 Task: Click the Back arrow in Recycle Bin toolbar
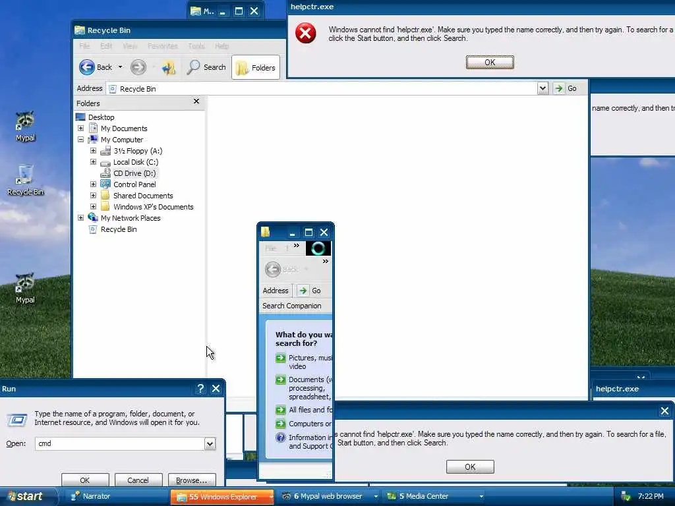[87, 67]
